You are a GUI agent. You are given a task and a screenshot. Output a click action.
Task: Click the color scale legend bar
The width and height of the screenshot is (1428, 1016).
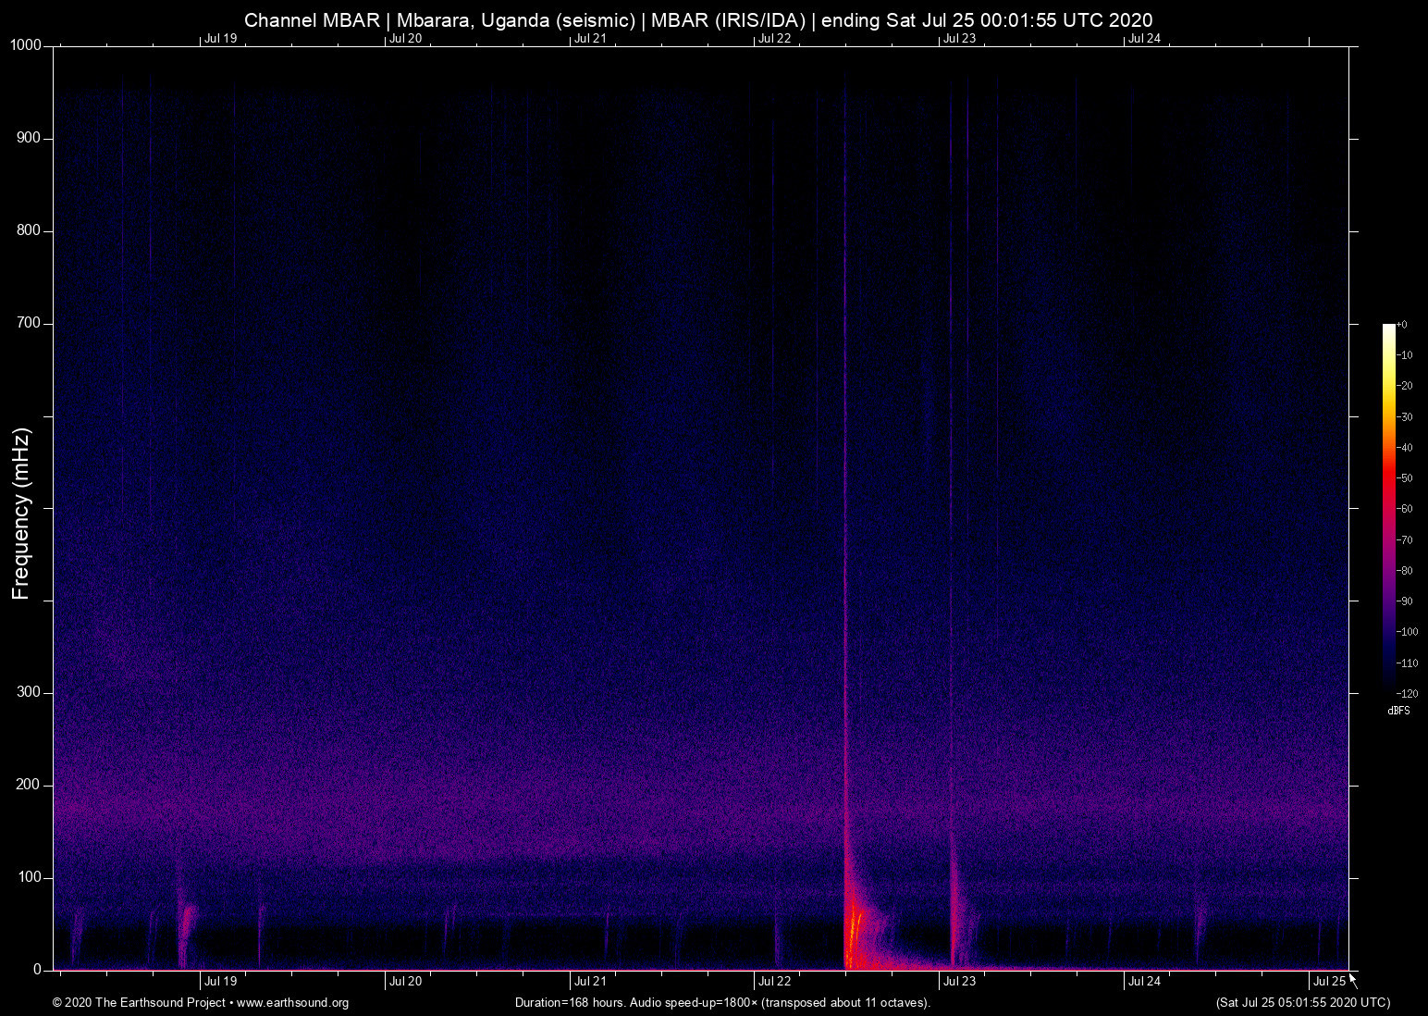tap(1388, 507)
